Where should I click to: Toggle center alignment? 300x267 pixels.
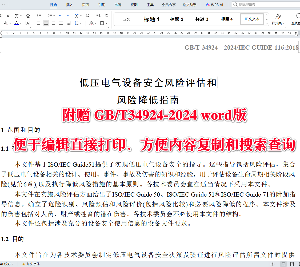coord(46,23)
